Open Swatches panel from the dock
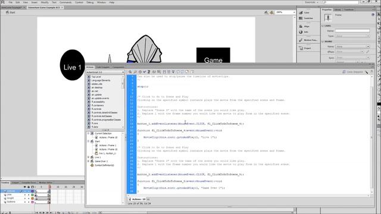This screenshot has width=381, height=214. click(305, 18)
